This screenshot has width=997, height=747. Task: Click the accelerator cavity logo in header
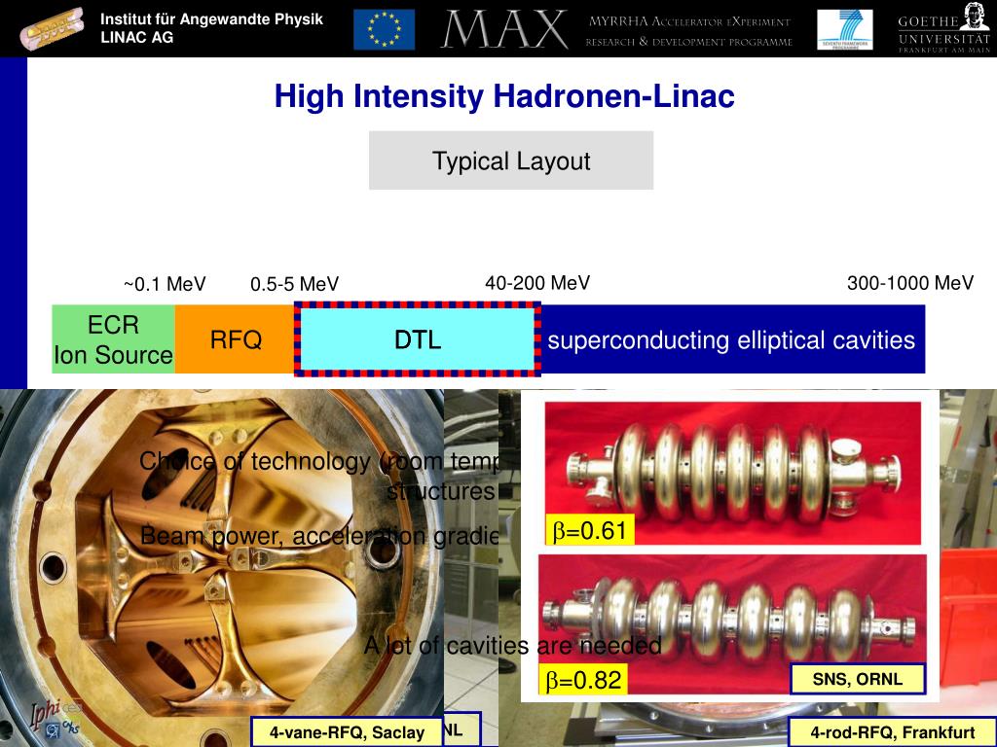click(x=53, y=28)
